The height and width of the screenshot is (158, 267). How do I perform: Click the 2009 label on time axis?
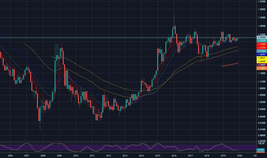pos(60,156)
